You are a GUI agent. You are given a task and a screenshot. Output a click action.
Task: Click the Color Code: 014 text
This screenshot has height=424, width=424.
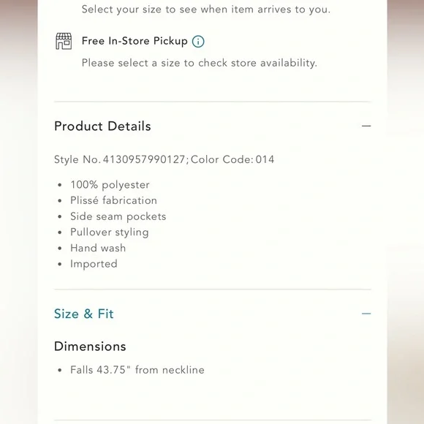(232, 159)
